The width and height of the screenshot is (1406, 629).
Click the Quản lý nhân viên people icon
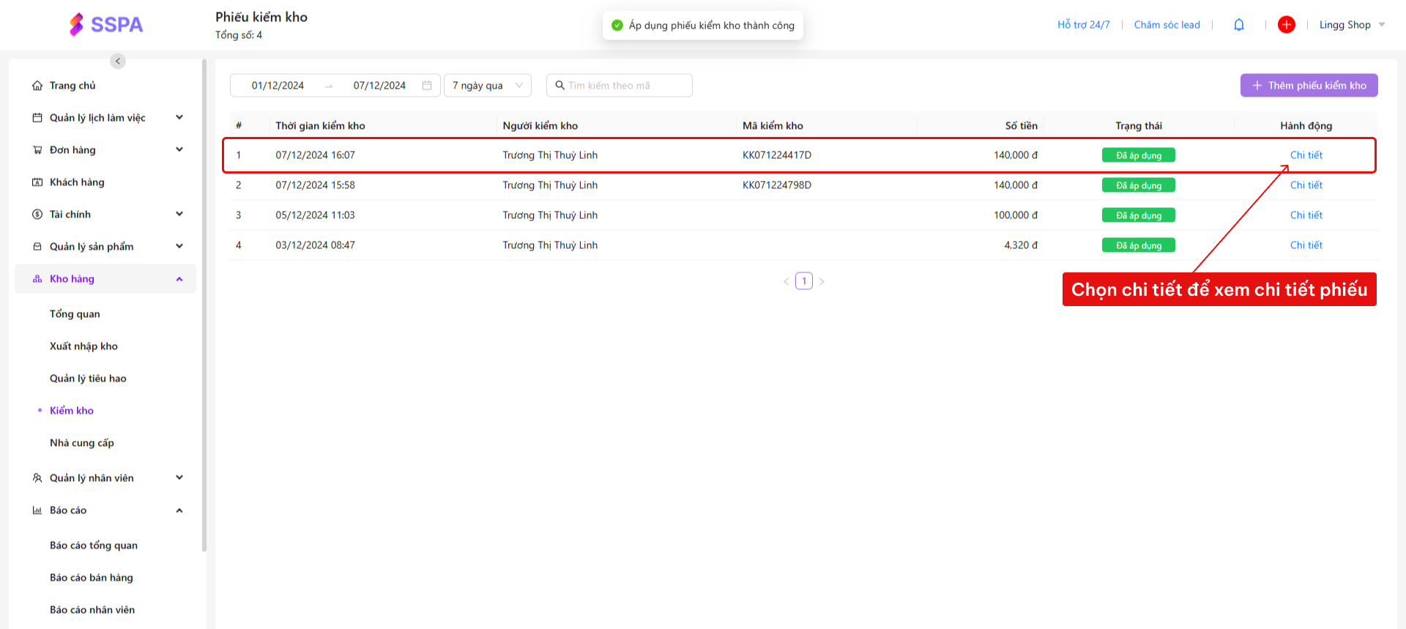click(x=37, y=478)
